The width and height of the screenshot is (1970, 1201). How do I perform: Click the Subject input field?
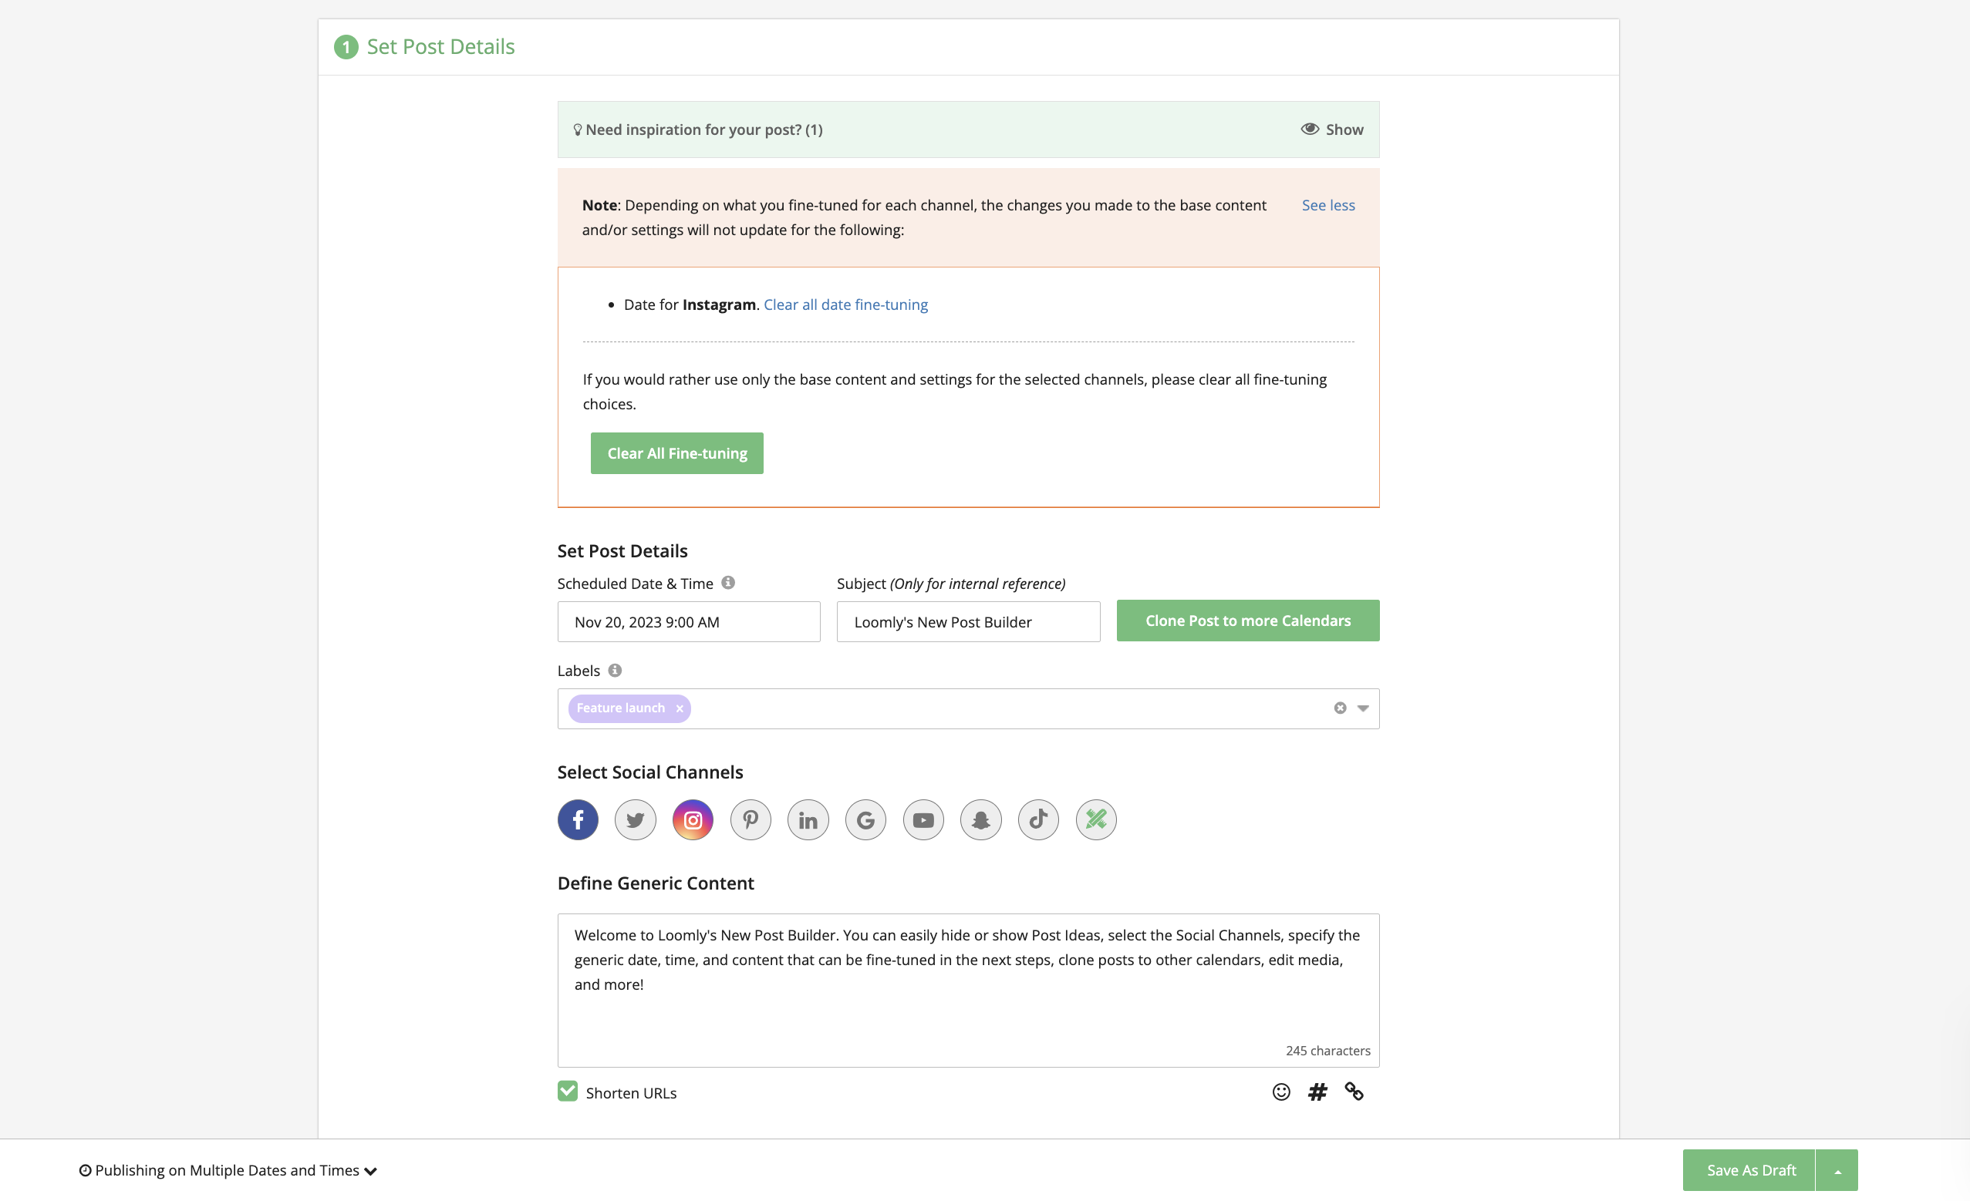tap(968, 621)
